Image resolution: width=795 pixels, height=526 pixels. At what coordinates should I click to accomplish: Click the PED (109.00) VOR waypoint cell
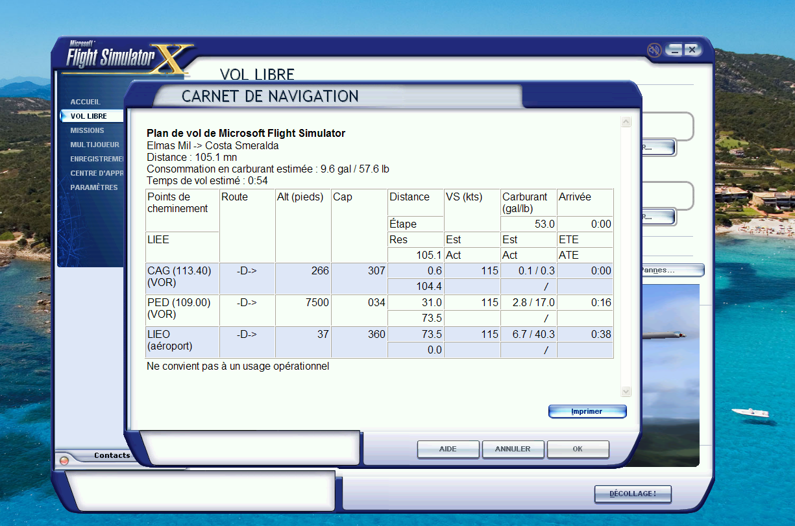coord(182,310)
